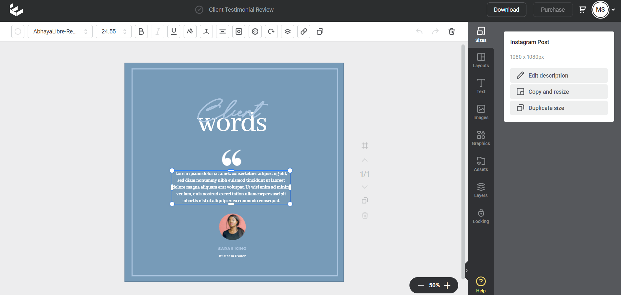
Task: Open the Layers panel tab
Action: pos(481,190)
